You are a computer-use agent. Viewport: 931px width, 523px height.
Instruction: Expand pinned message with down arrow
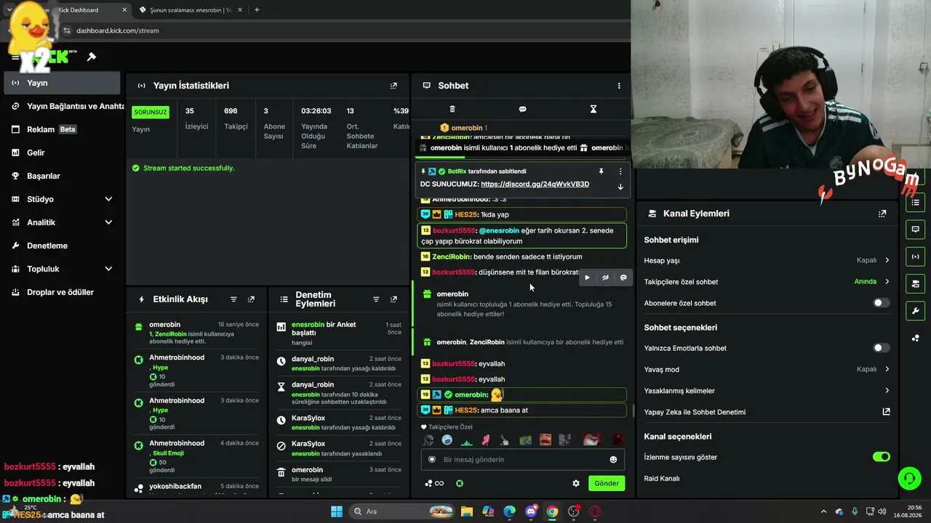[620, 187]
